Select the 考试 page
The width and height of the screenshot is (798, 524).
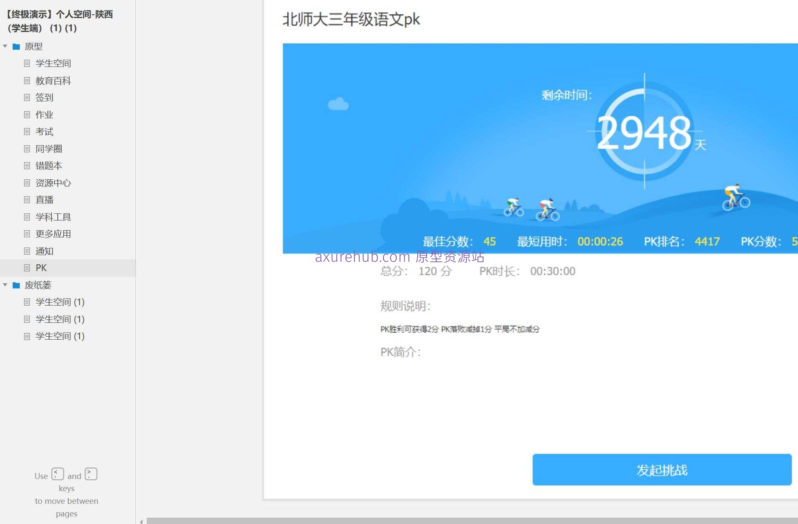pyautogui.click(x=43, y=131)
